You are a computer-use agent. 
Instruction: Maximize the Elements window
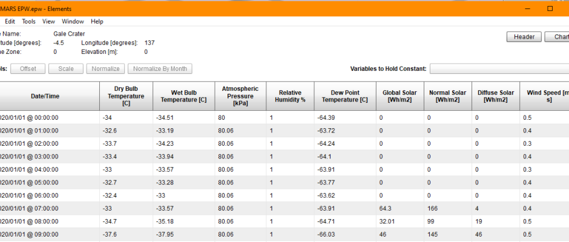pos(550,8)
